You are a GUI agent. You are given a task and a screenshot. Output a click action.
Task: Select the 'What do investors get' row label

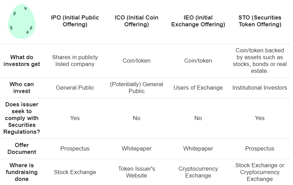pyautogui.click(x=22, y=61)
